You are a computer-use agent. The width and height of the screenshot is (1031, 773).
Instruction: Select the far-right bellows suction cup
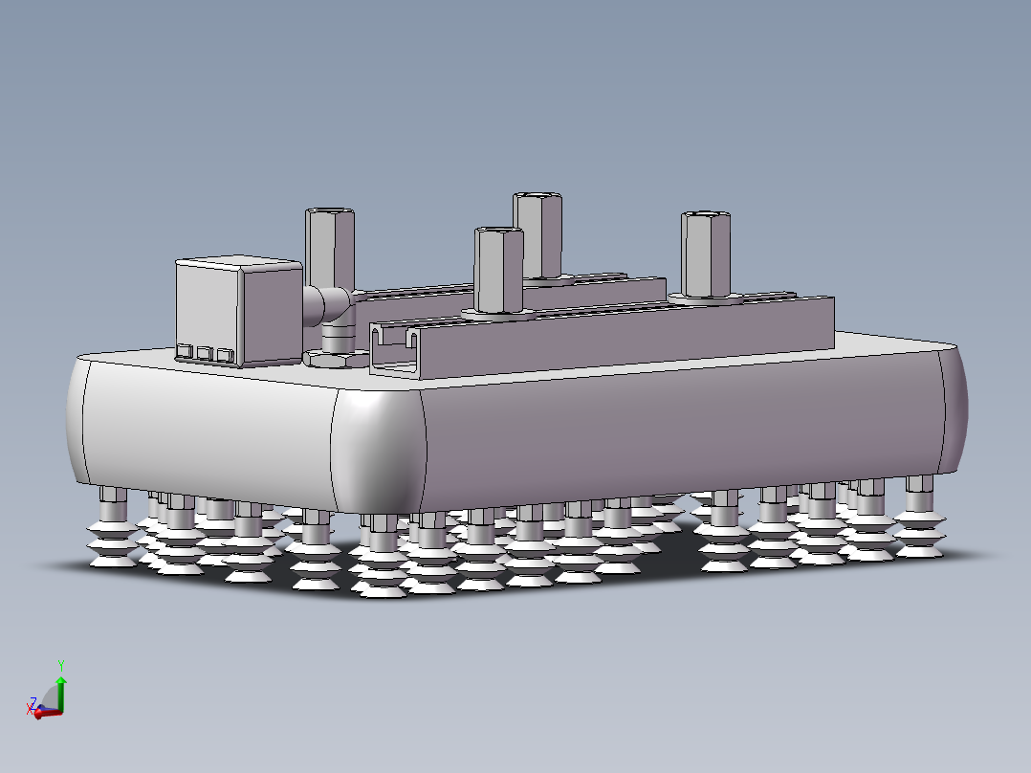coord(919,518)
